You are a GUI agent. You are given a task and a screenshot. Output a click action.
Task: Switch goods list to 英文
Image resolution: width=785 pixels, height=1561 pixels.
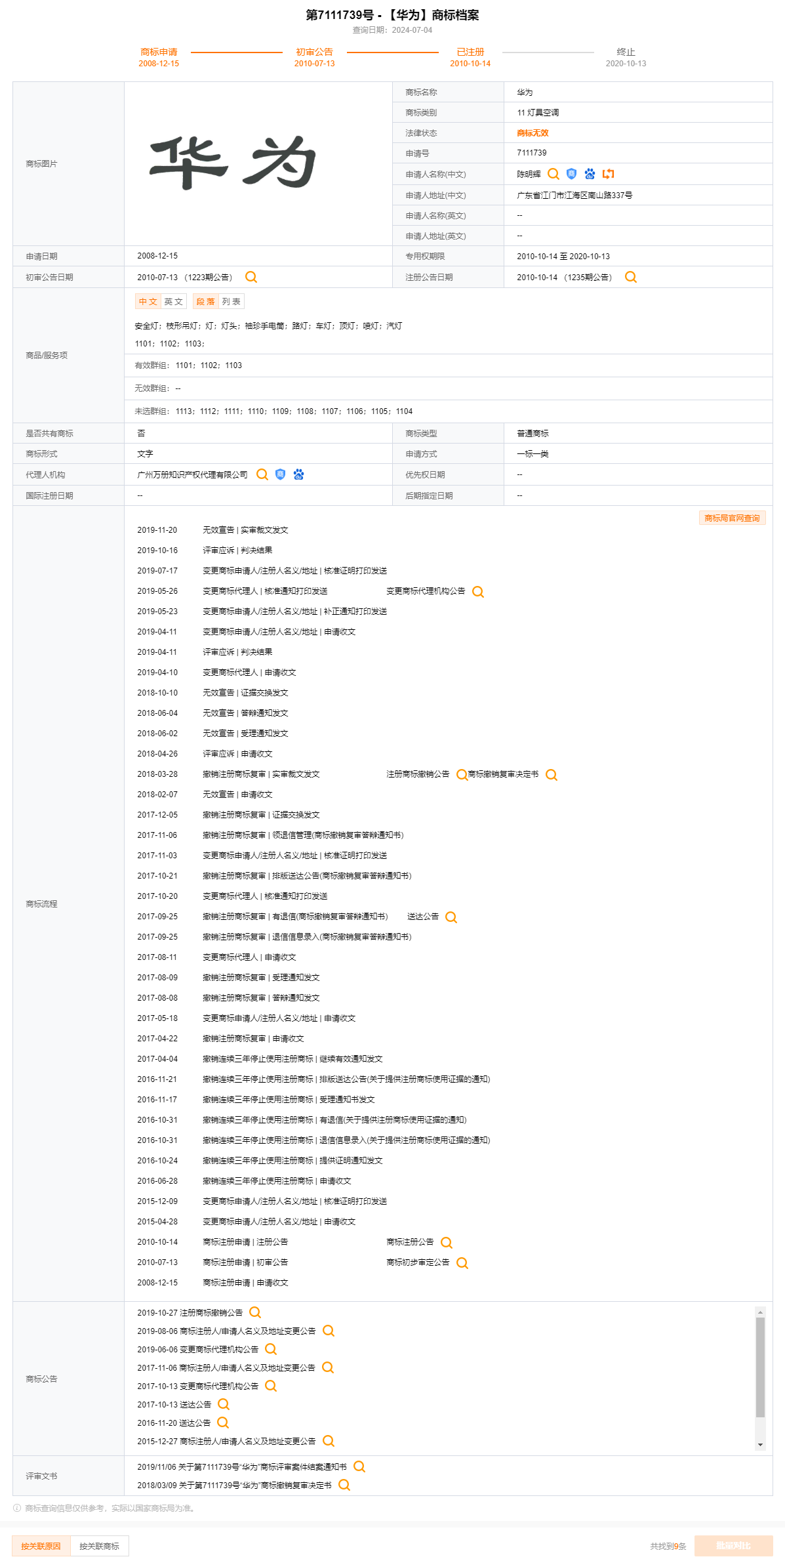[174, 302]
